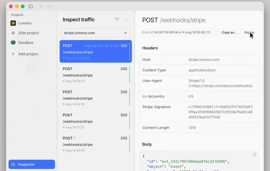Click the Internal Server Error status text
Viewport: 270px width, 171px height.
pos(102,46)
